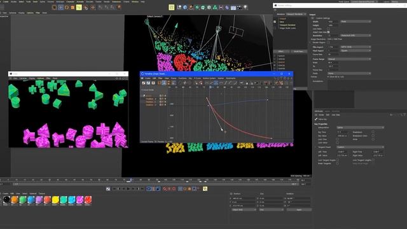This screenshot has height=229, width=407.
Task: Click the third mode icon in Timeline toolbar
Action: (153, 83)
